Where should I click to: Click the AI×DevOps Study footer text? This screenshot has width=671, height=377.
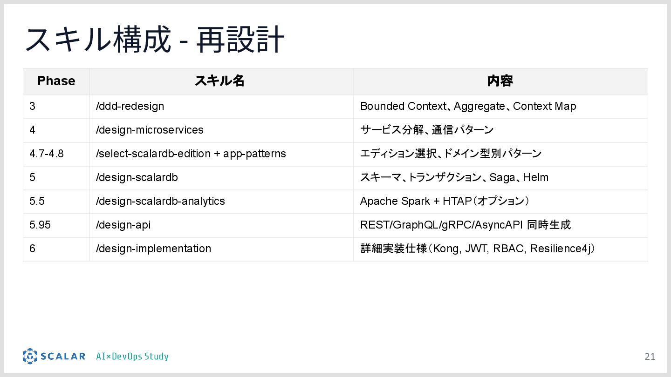(x=132, y=357)
